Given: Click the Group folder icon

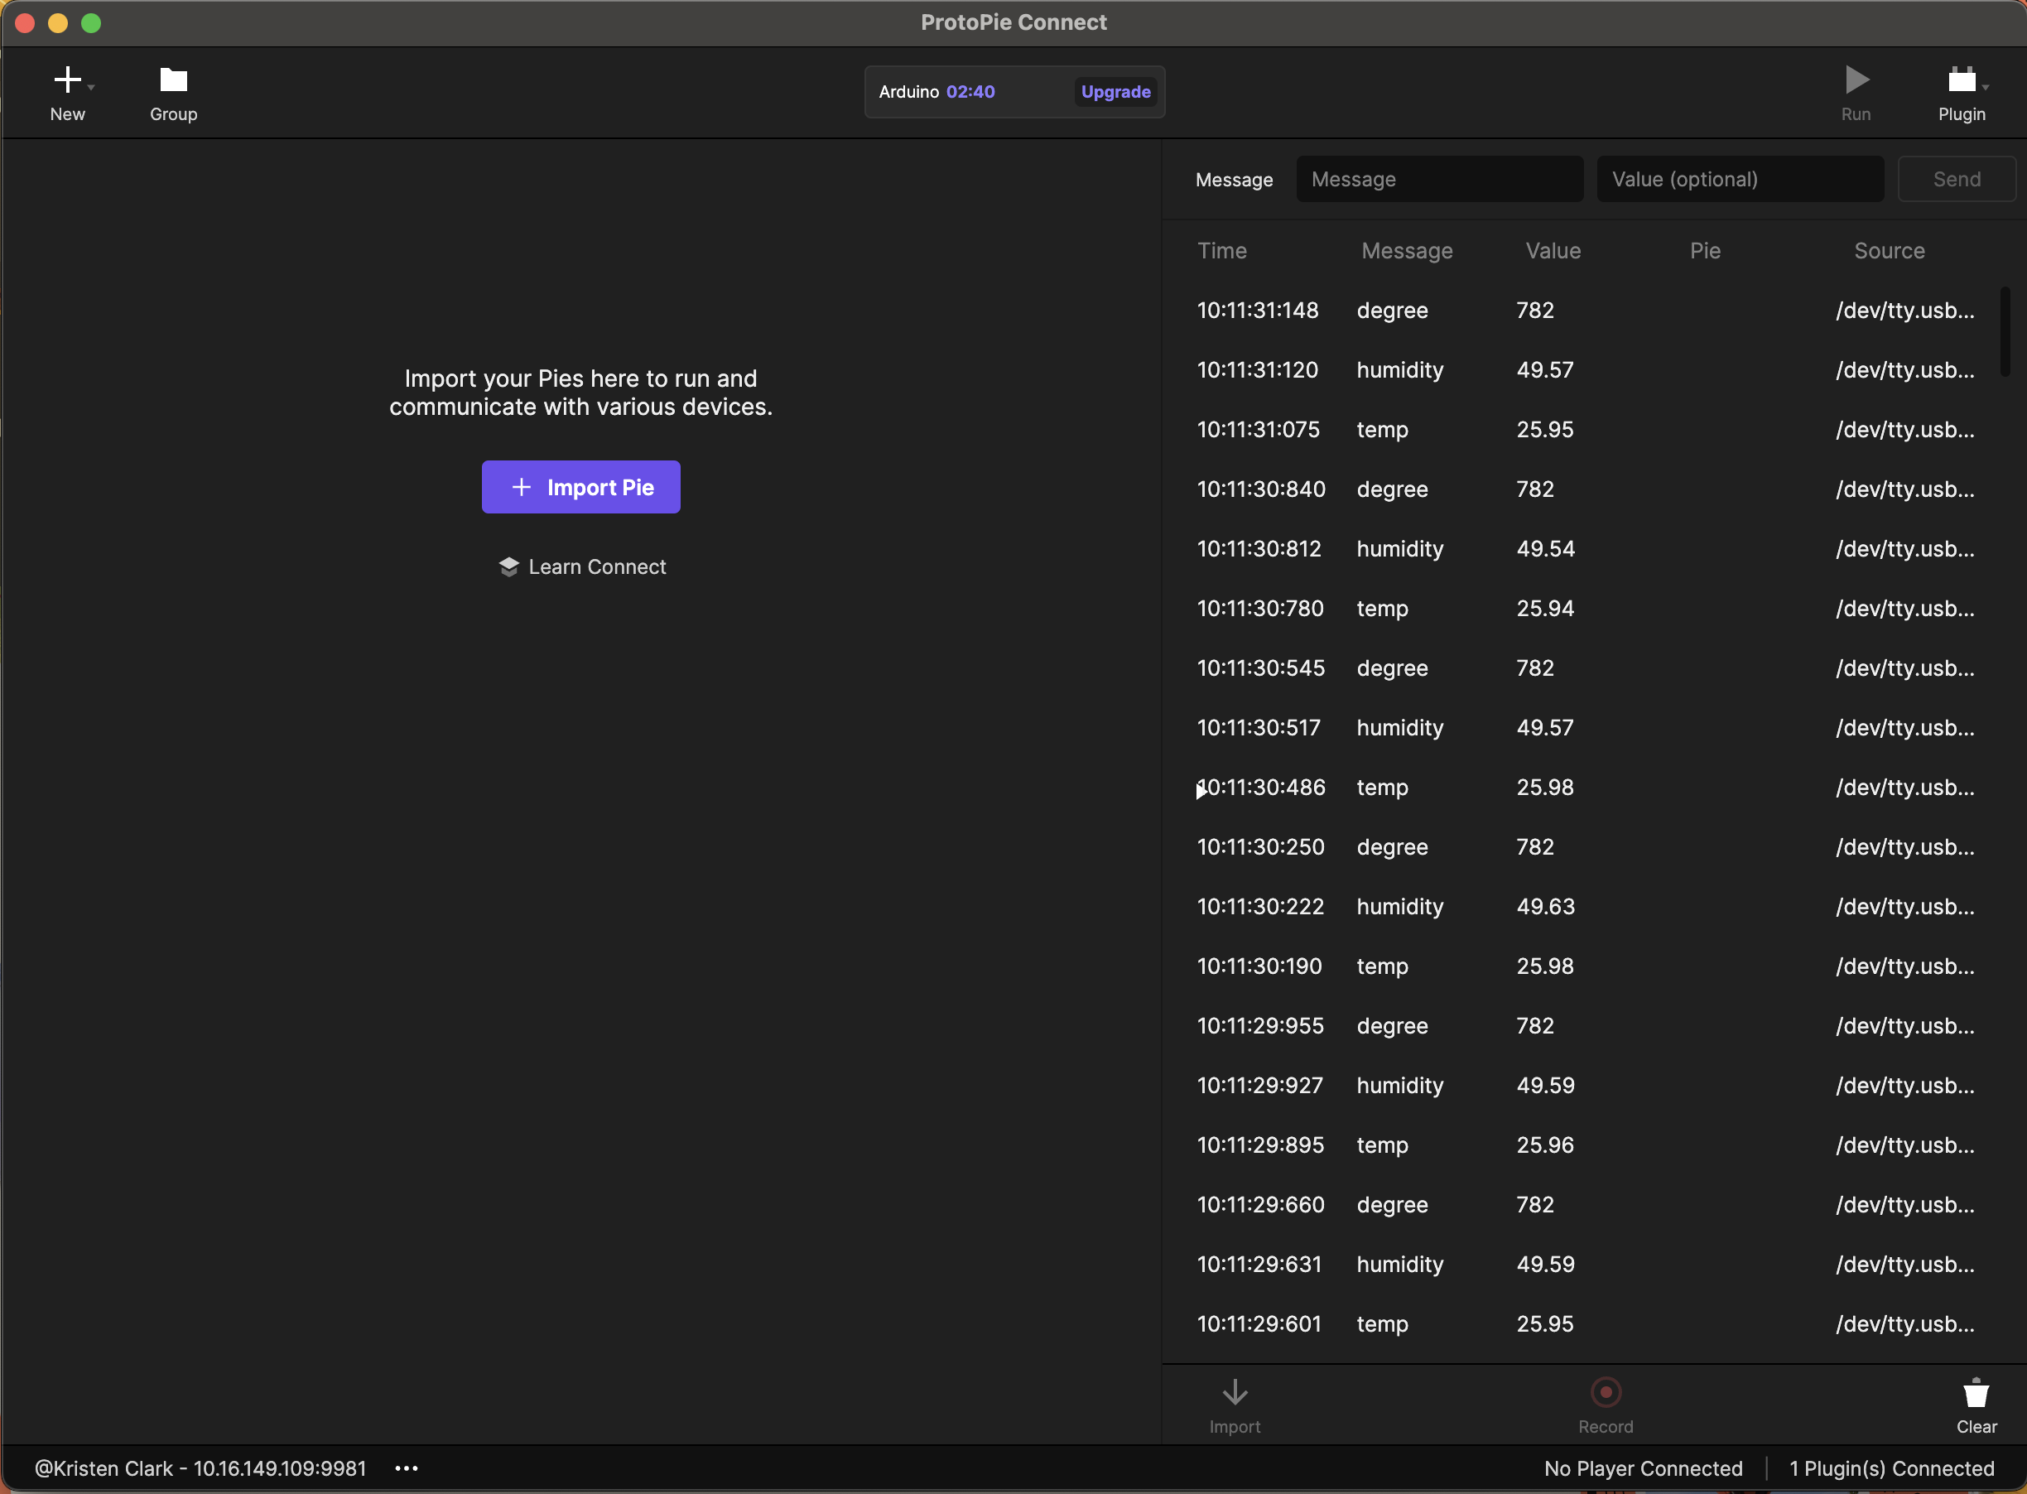Looking at the screenshot, I should [173, 80].
